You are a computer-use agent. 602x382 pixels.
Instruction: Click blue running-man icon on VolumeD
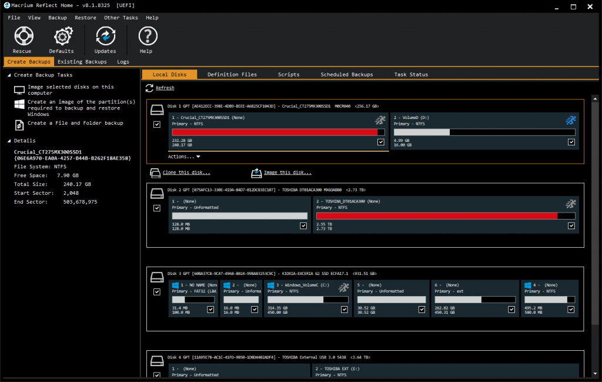pyautogui.click(x=571, y=120)
